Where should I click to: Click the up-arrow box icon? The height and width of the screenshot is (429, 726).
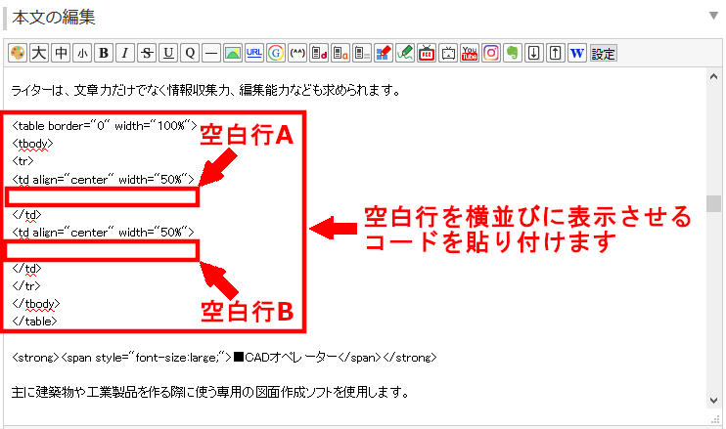click(x=556, y=53)
